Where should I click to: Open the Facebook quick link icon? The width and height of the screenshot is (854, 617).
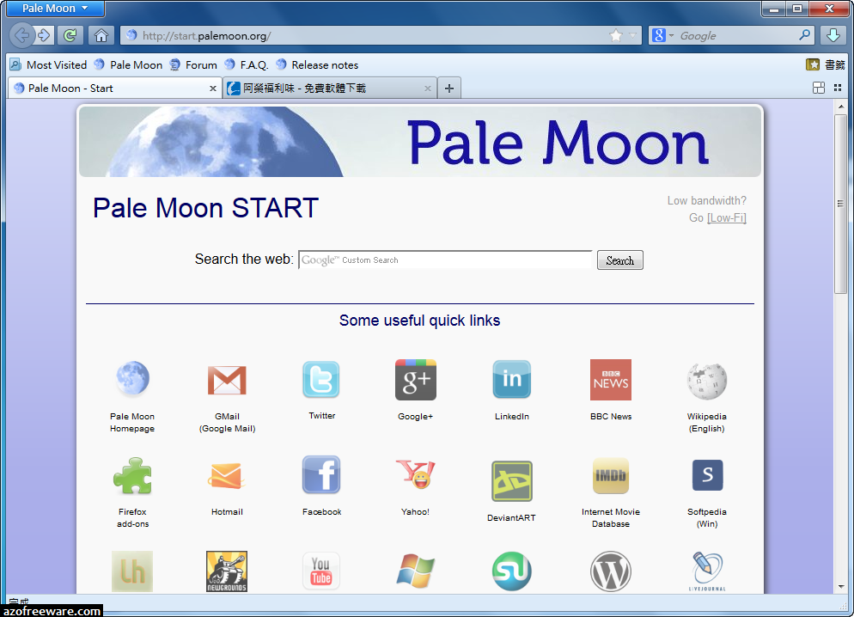click(x=321, y=474)
